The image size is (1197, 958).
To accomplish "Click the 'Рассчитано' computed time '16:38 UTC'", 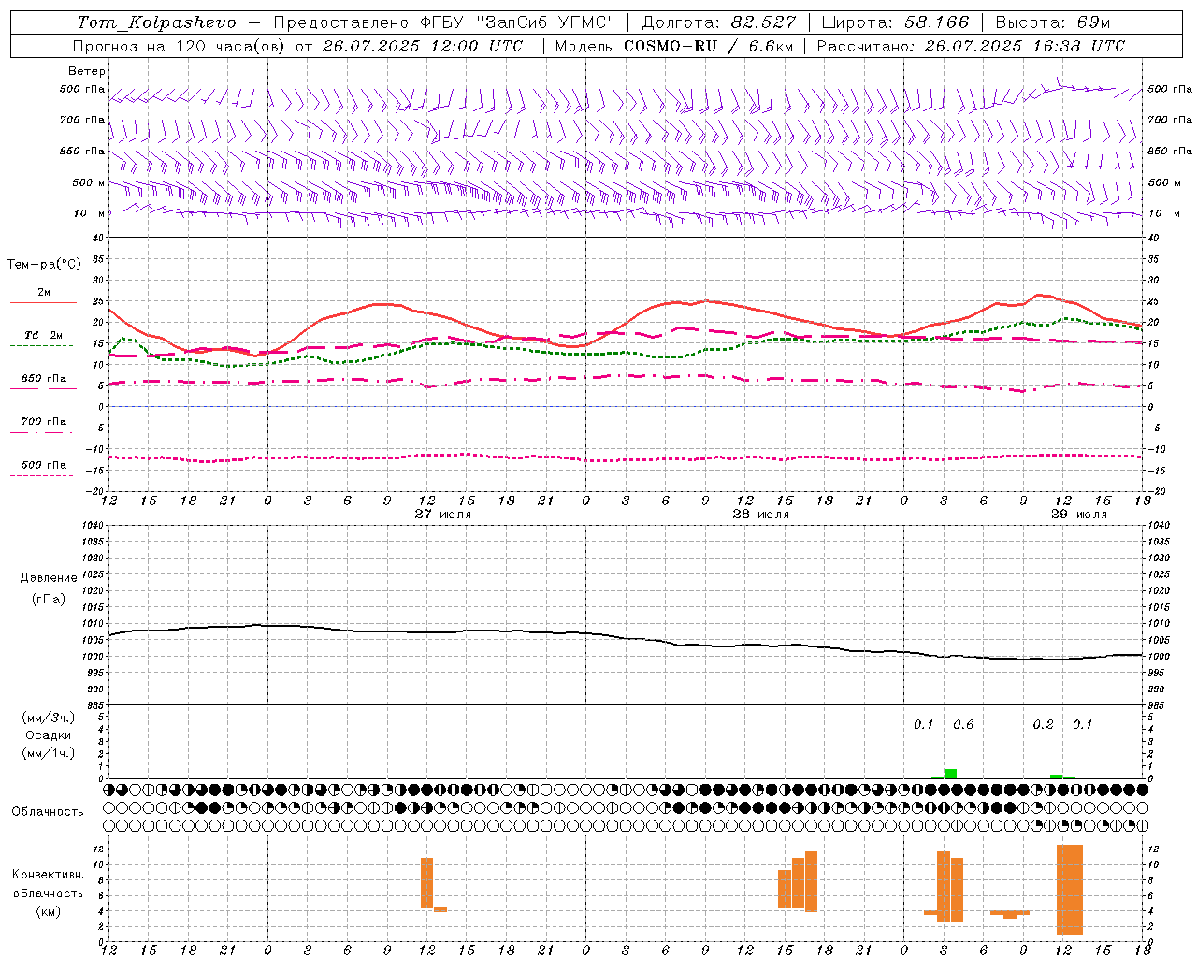I will tap(1078, 46).
